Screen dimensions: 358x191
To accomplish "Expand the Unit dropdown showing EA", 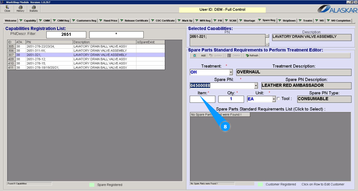I will coord(274,99).
